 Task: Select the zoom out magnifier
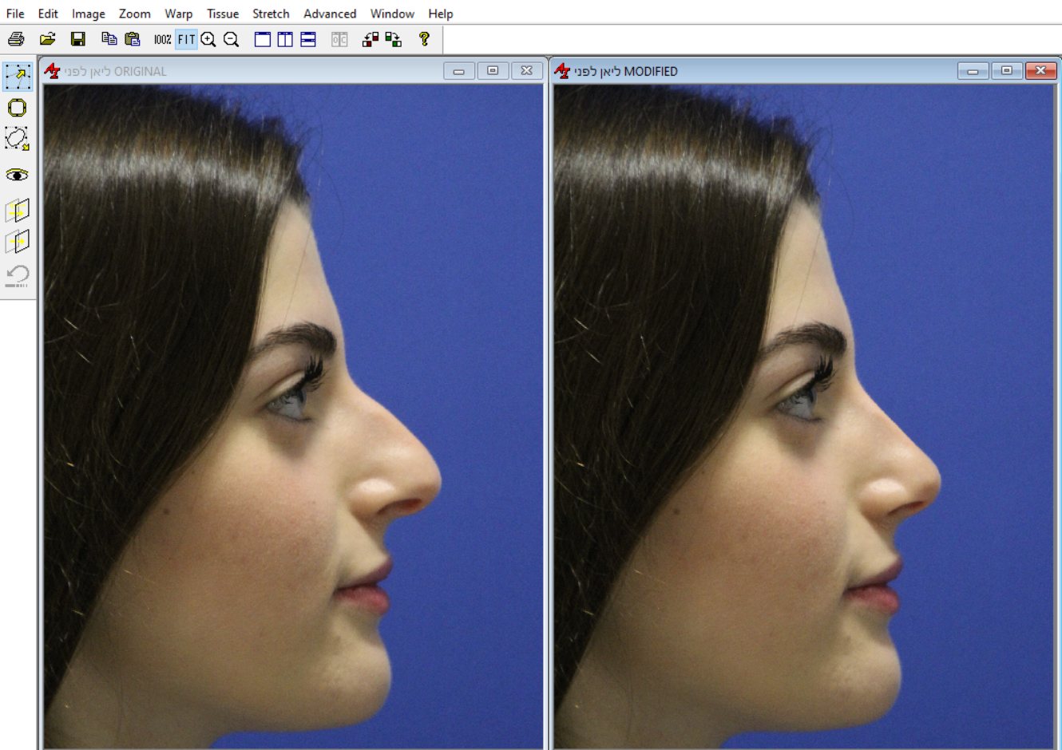(232, 39)
